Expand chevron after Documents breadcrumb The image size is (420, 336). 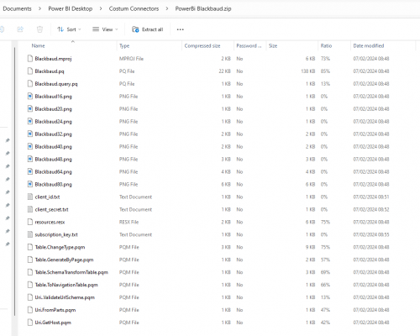click(39, 8)
